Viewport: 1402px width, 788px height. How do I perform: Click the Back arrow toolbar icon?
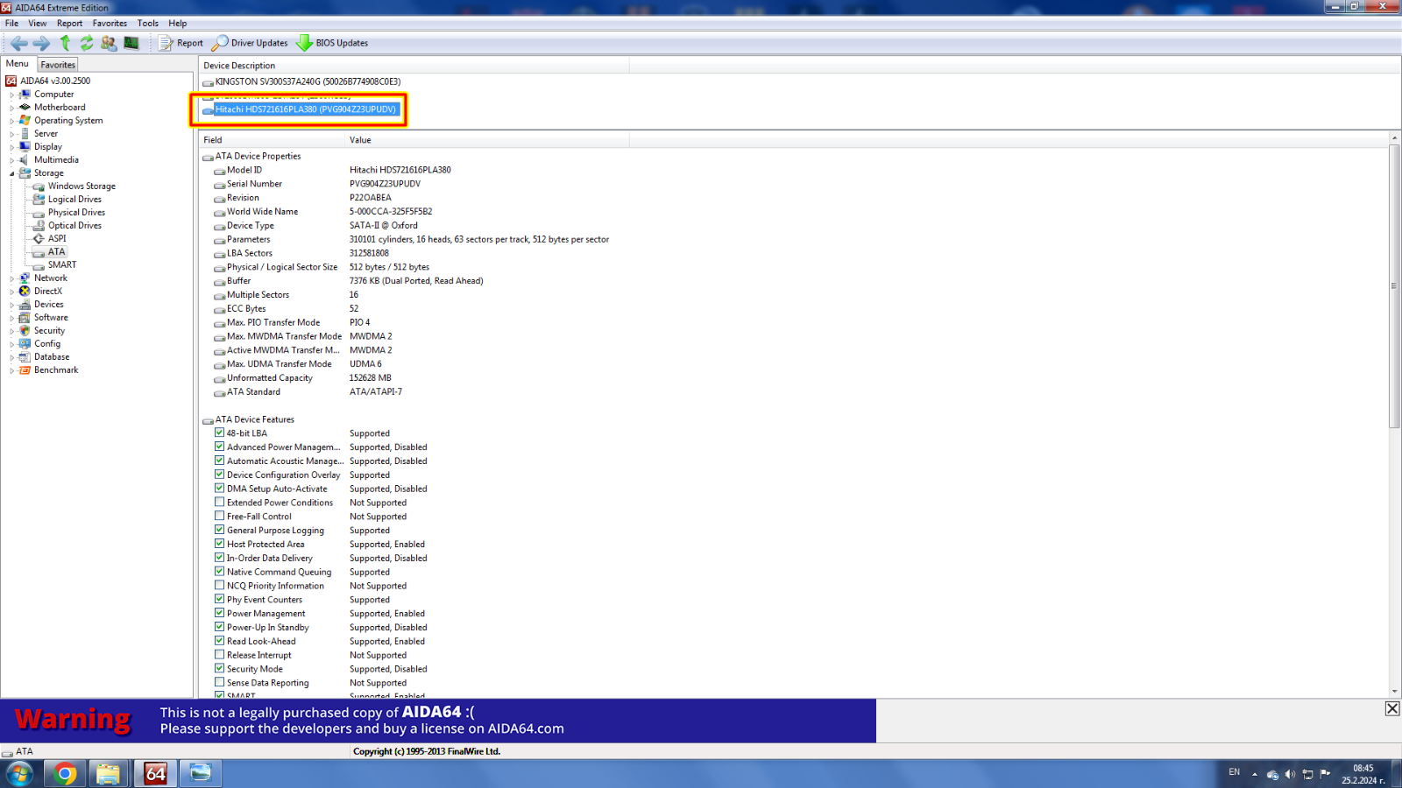click(18, 43)
